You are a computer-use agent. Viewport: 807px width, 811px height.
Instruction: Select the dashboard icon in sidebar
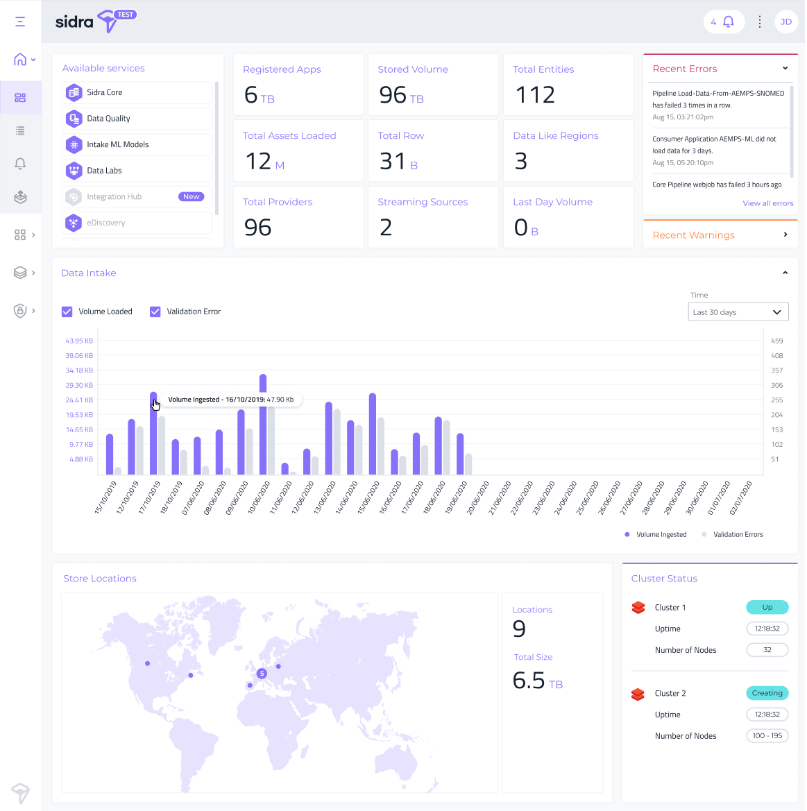pos(20,98)
